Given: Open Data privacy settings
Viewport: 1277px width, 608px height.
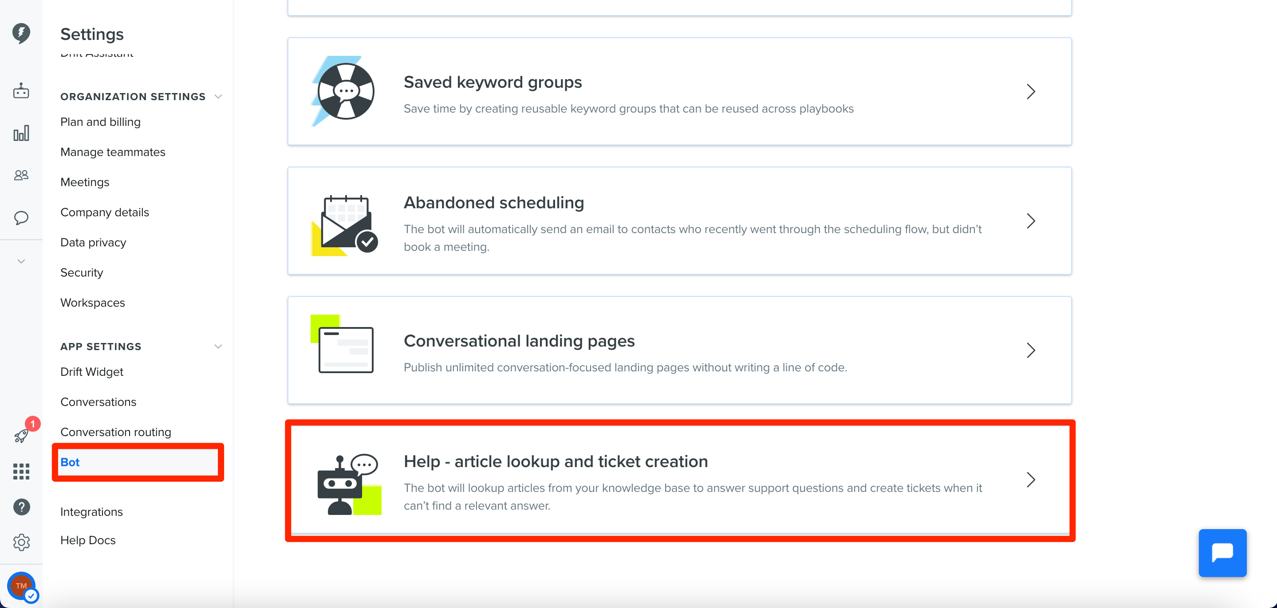Looking at the screenshot, I should point(93,242).
